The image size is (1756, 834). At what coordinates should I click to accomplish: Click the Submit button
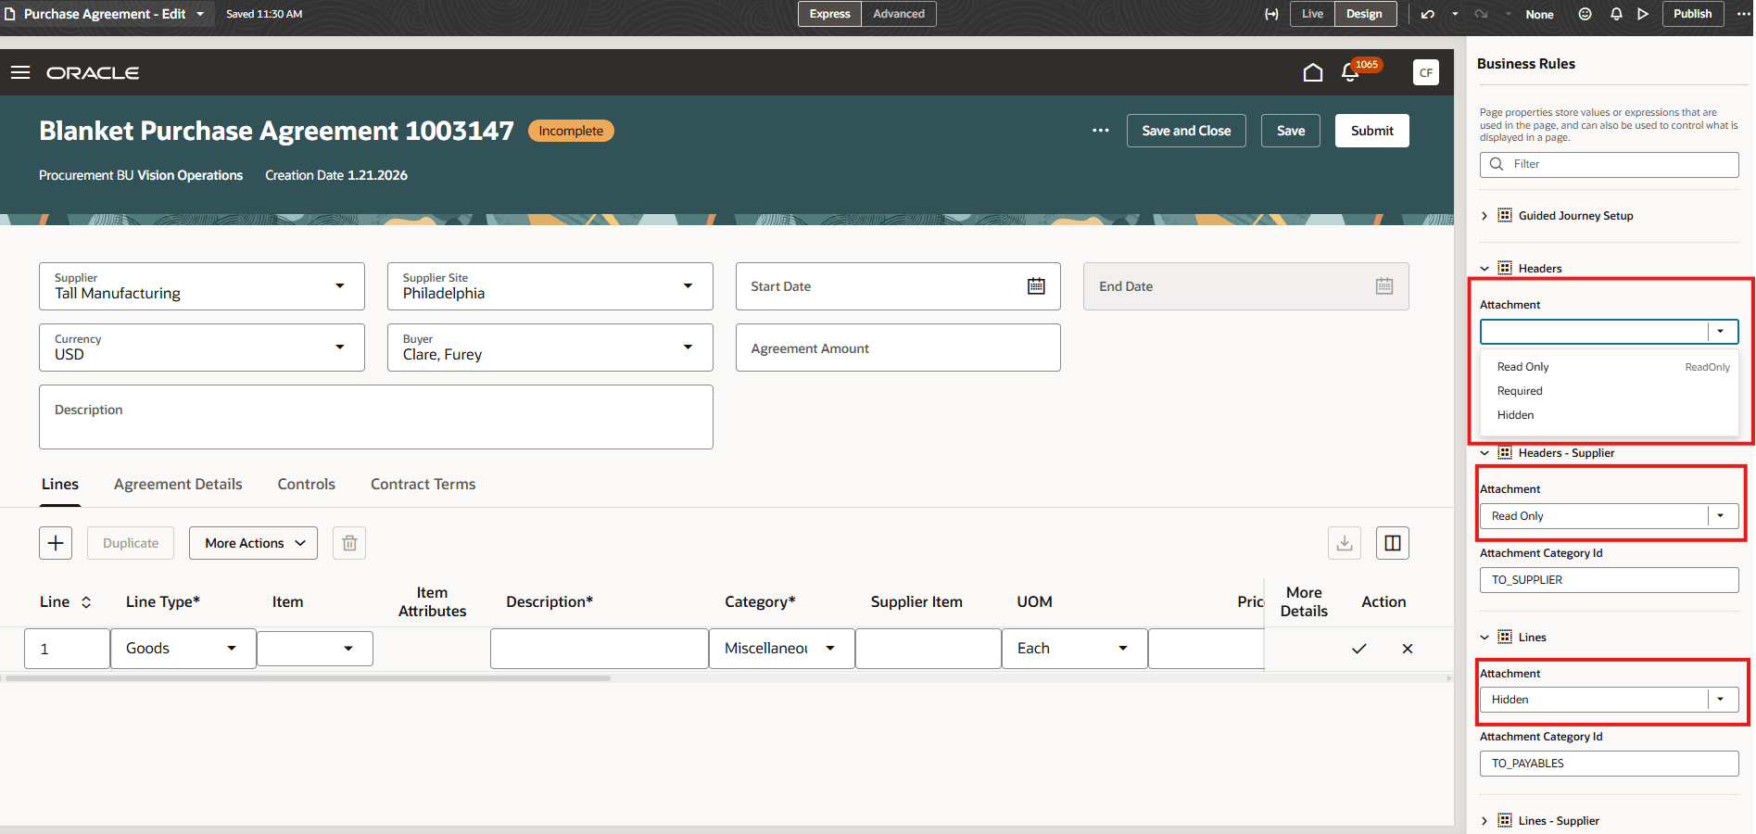pos(1371,131)
